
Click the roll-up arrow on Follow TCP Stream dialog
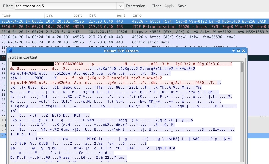pos(234,51)
